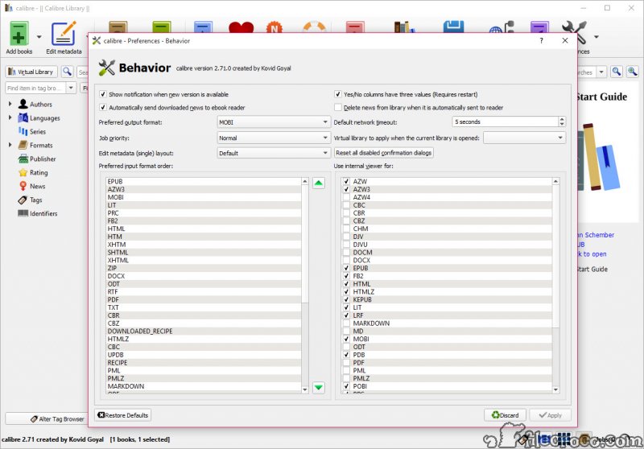
Task: Click the Preferences dialog help question mark
Action: [x=541, y=40]
